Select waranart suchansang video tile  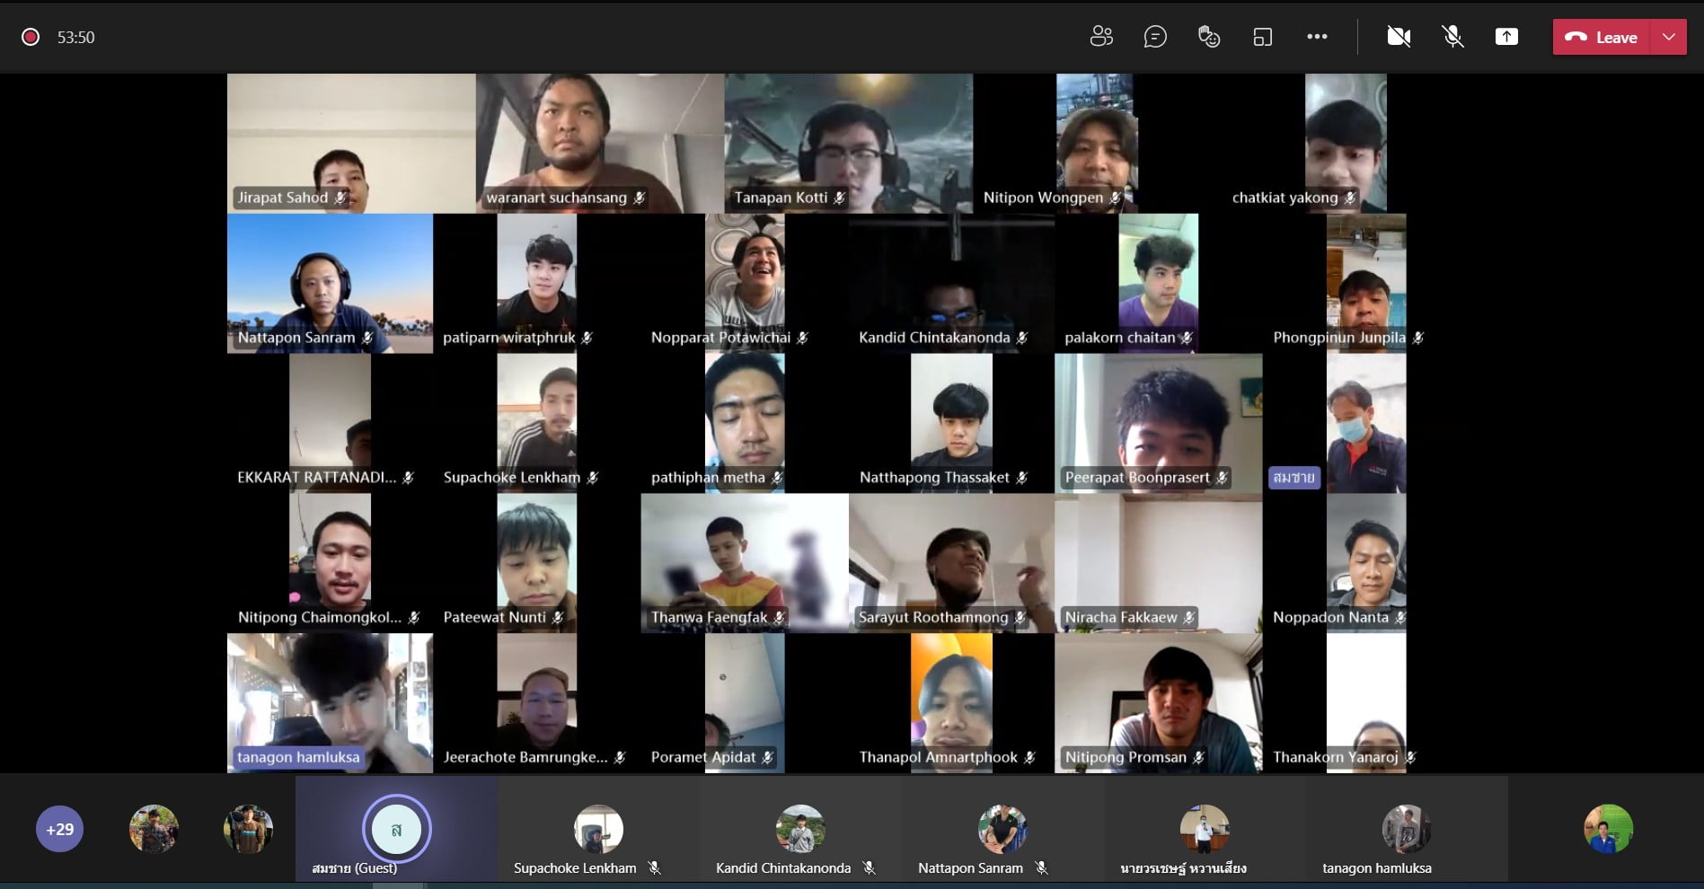pyautogui.click(x=600, y=143)
